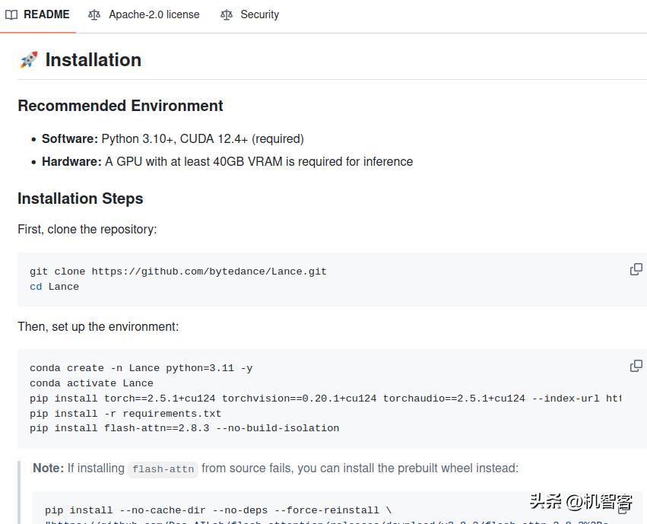647x524 pixels.
Task: Click the scale icon beside Security
Action: click(x=226, y=15)
